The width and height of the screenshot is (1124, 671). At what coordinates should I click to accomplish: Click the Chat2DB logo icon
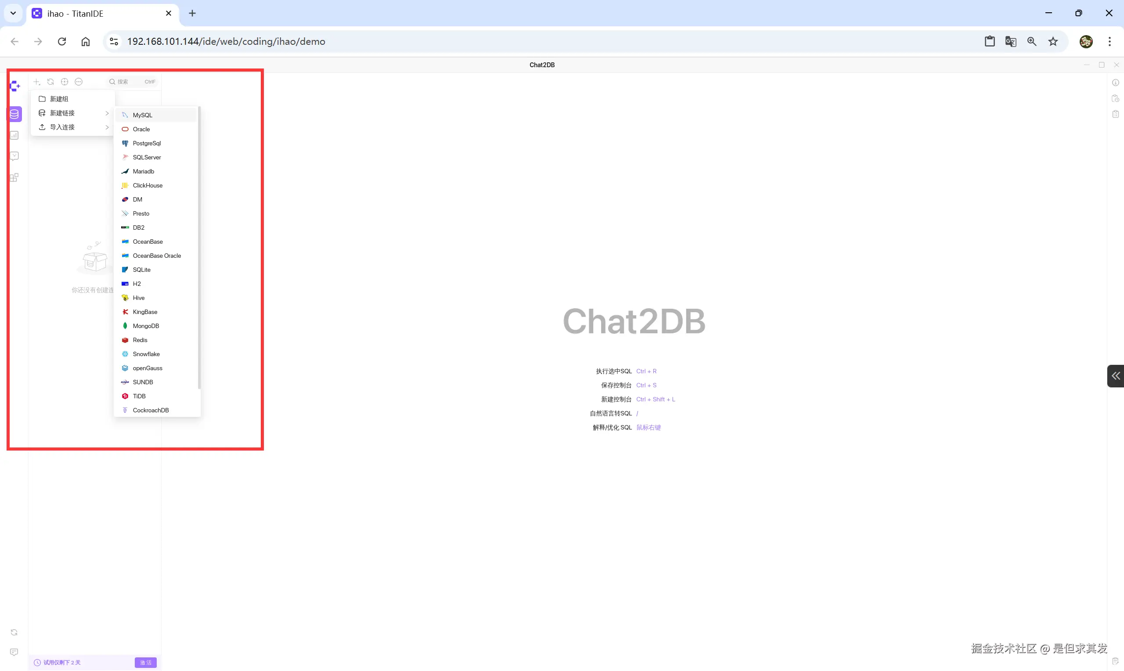coord(15,86)
